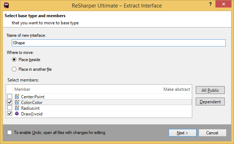Image resolution: width=234 pixels, height=144 pixels.
Task: Proceed with the Next > button
Action: point(182,133)
